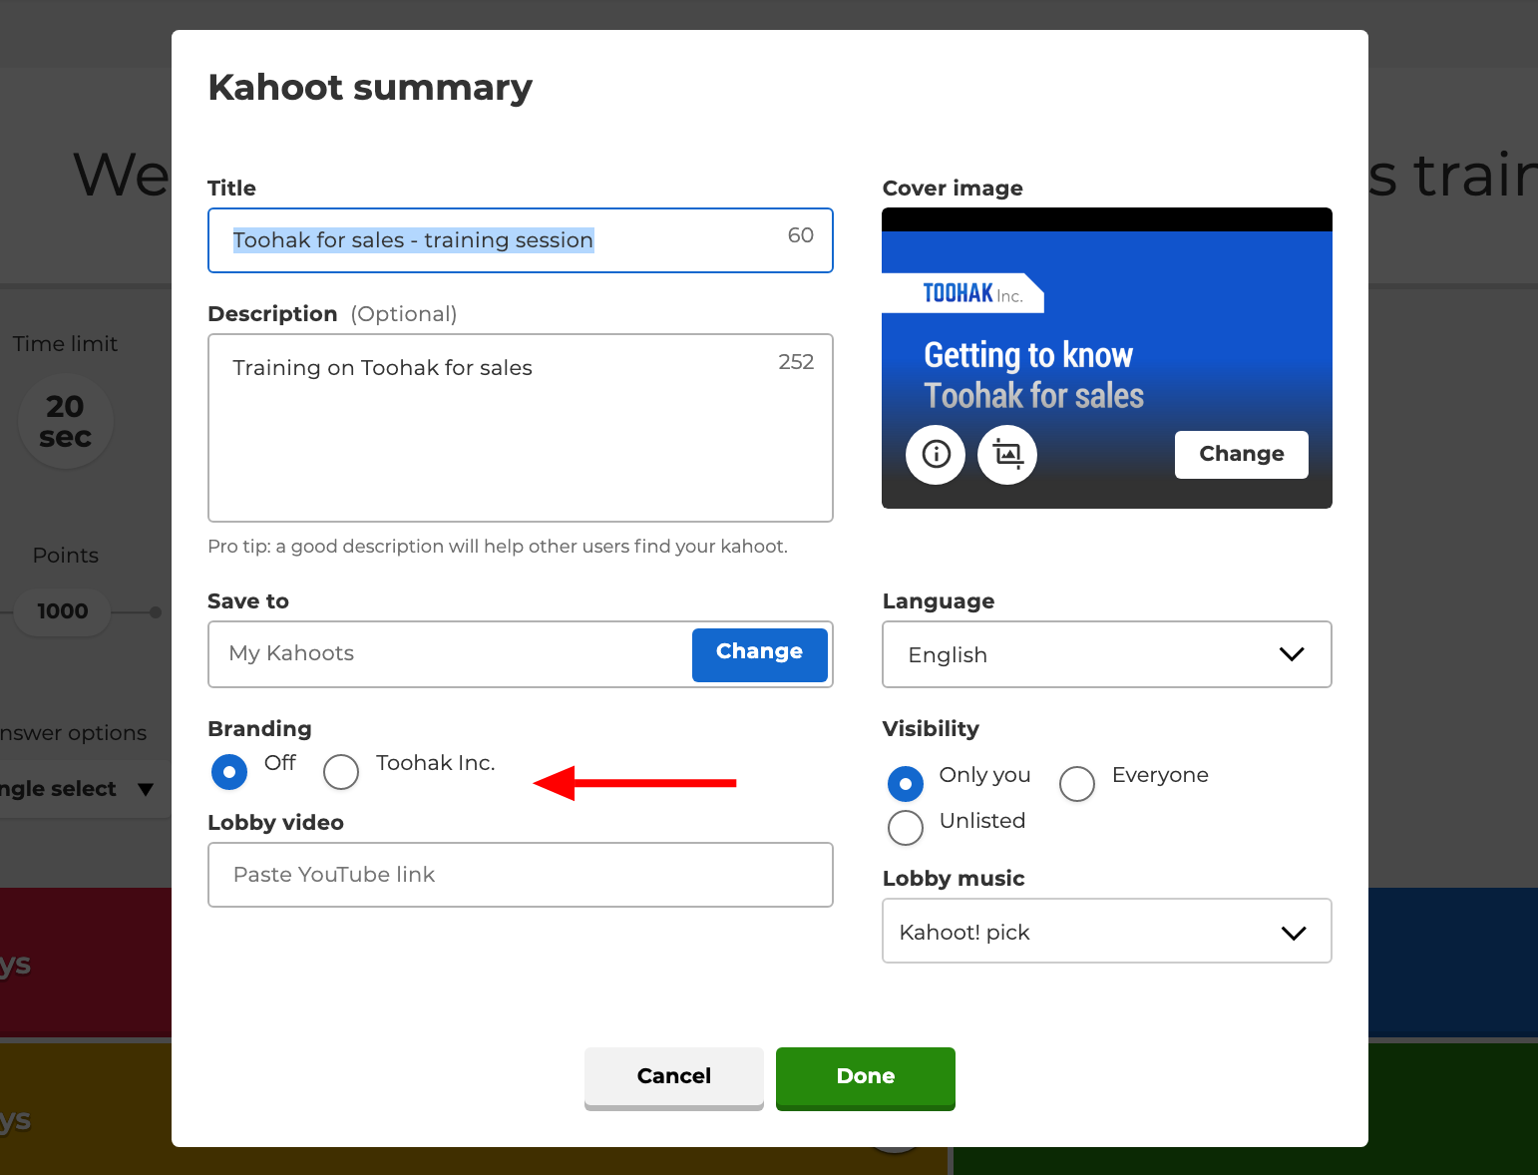
Task: Open the 20 sec time limit selector
Action: click(x=66, y=422)
